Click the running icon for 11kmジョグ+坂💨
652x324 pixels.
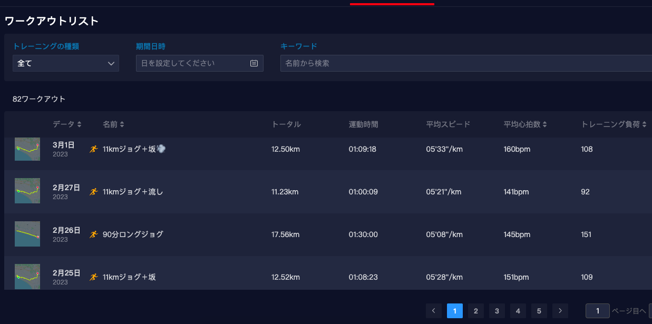[94, 149]
